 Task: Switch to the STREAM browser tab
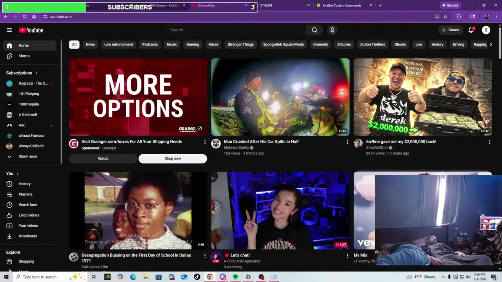(x=282, y=5)
